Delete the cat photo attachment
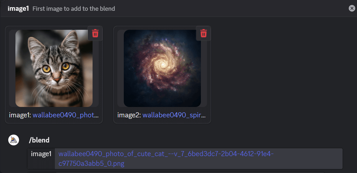Image resolution: width=357 pixels, height=173 pixels. 95,33
